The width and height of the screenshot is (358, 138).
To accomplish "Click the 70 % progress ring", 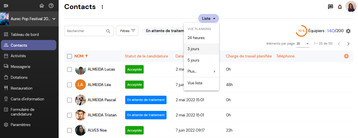I will 301,31.
